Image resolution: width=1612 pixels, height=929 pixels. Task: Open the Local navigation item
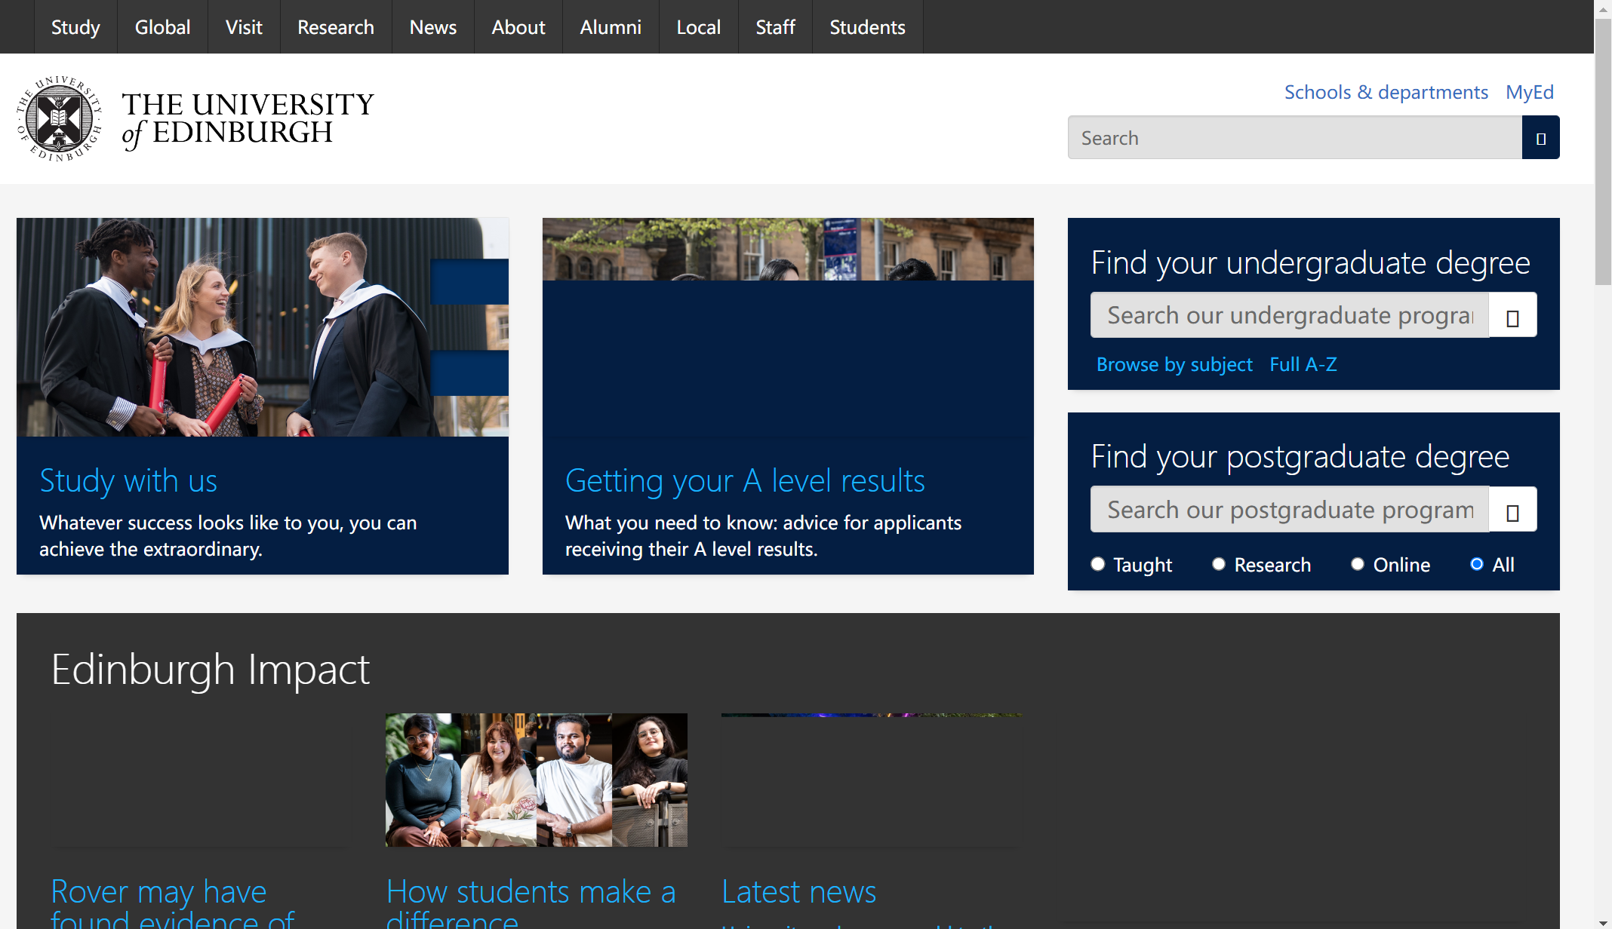coord(699,27)
